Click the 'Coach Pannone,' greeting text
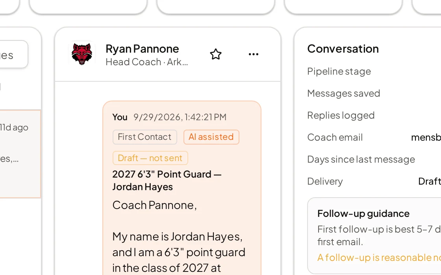The width and height of the screenshot is (441, 275). [x=154, y=205]
